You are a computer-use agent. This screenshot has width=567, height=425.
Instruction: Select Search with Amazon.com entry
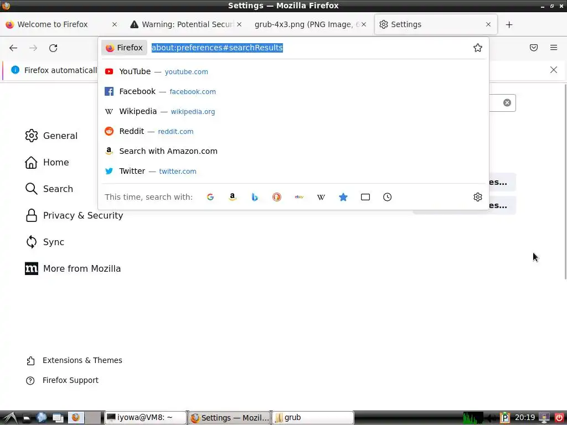pos(293,151)
